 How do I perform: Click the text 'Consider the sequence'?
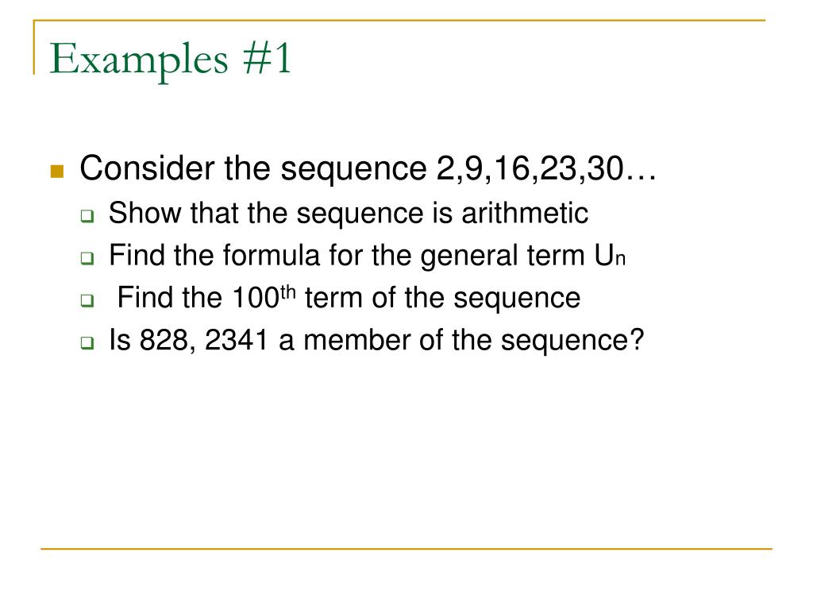(253, 169)
